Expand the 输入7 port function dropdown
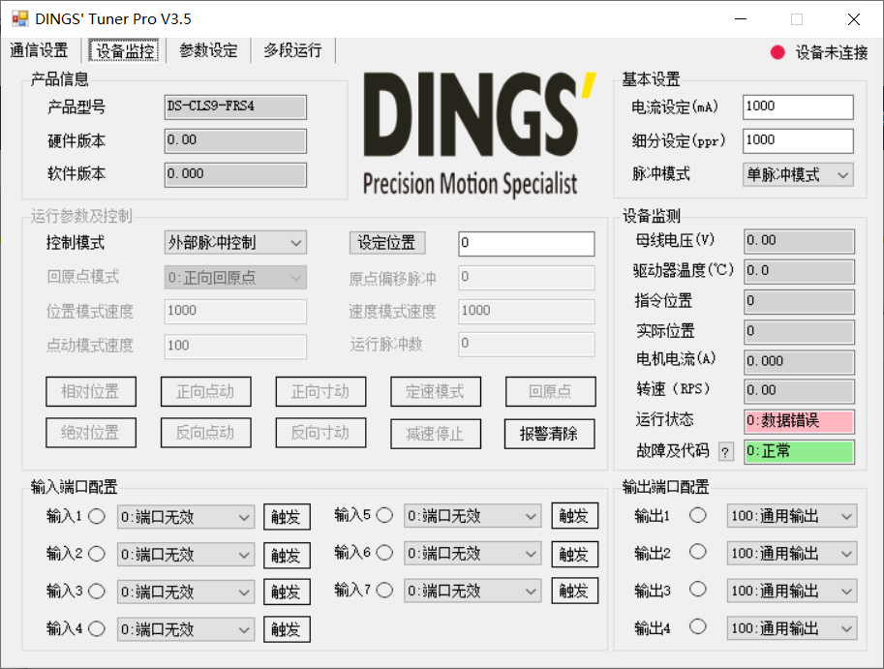This screenshot has width=884, height=669. point(472,591)
